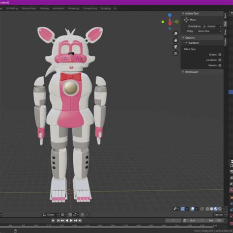Open the Global transform orientation dropdown
Viewport: 233px width, 233px height.
pyautogui.click(x=51, y=215)
